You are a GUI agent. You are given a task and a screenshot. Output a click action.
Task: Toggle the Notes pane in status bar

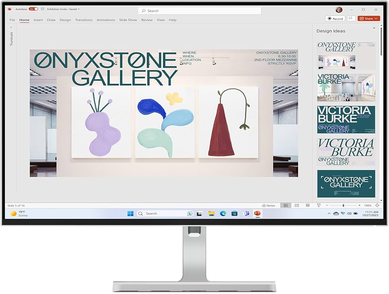[x=268, y=205]
